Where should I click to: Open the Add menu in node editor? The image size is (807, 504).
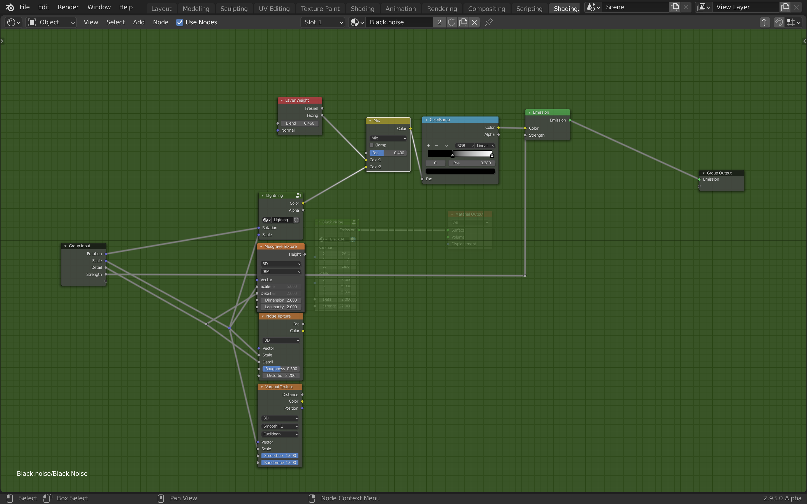point(139,22)
